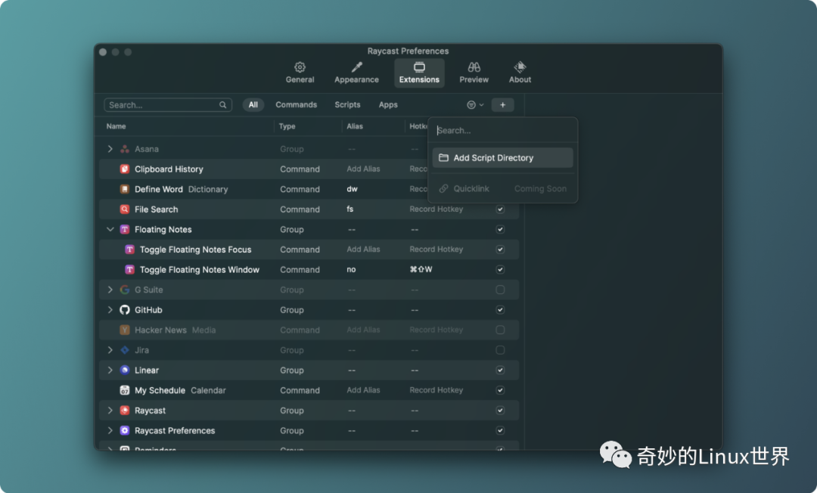Enable the Hacker News checkbox
This screenshot has height=493, width=817.
click(x=500, y=330)
